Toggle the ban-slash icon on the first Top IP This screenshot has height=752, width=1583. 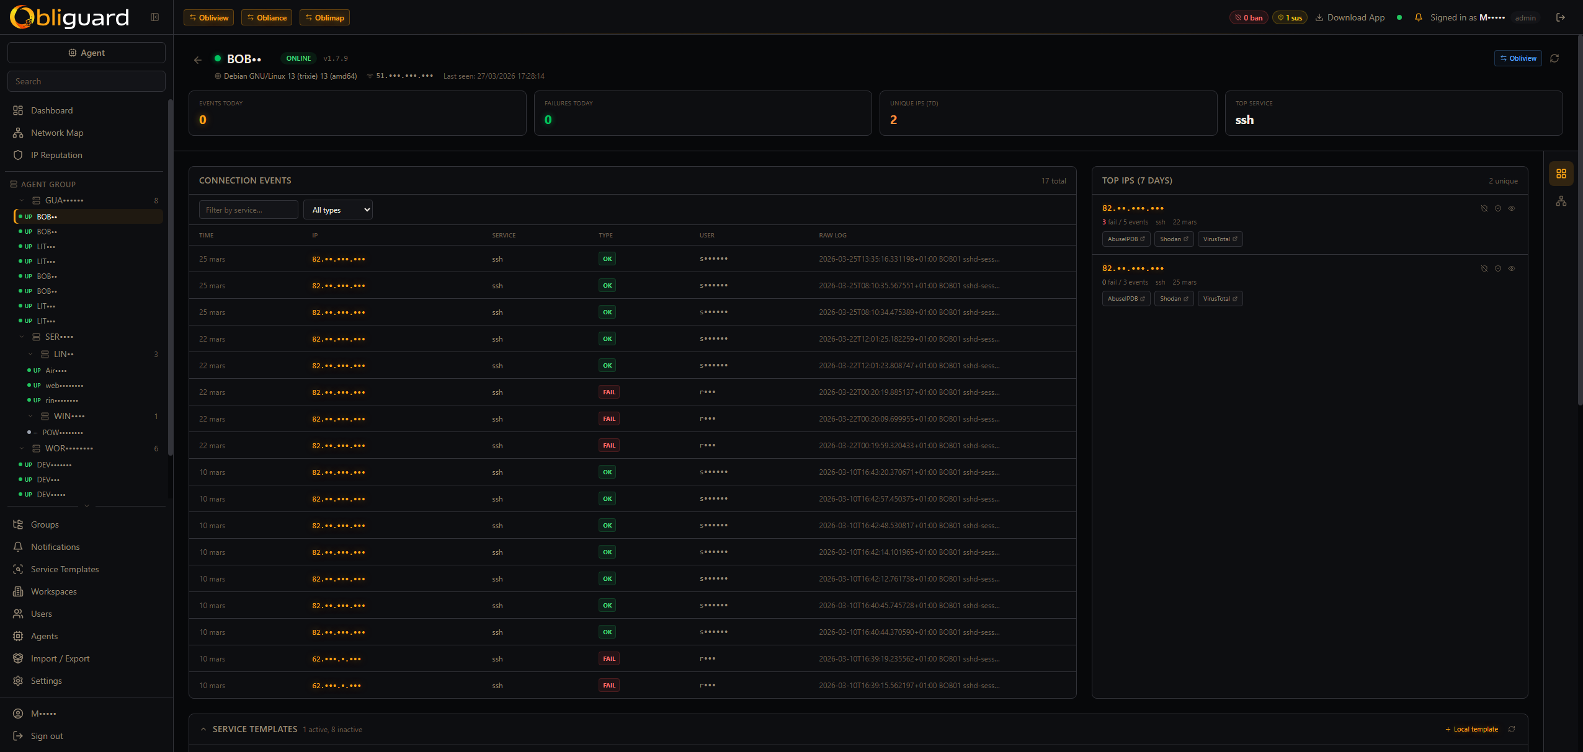1484,208
